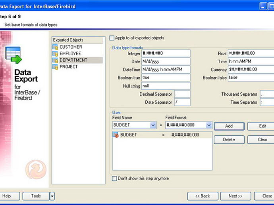Select CUSTOMER in Exported Objects
274x205 pixels.
[71, 47]
